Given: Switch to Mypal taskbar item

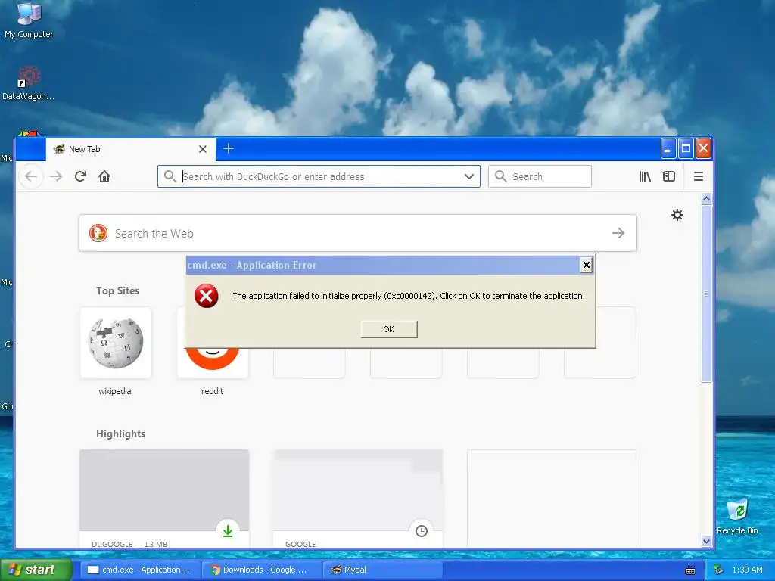Looking at the screenshot, I should [382, 570].
